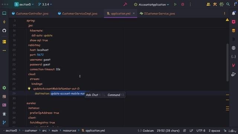Click updateAccountMobileNumber-out-0 binding key

tap(56, 89)
